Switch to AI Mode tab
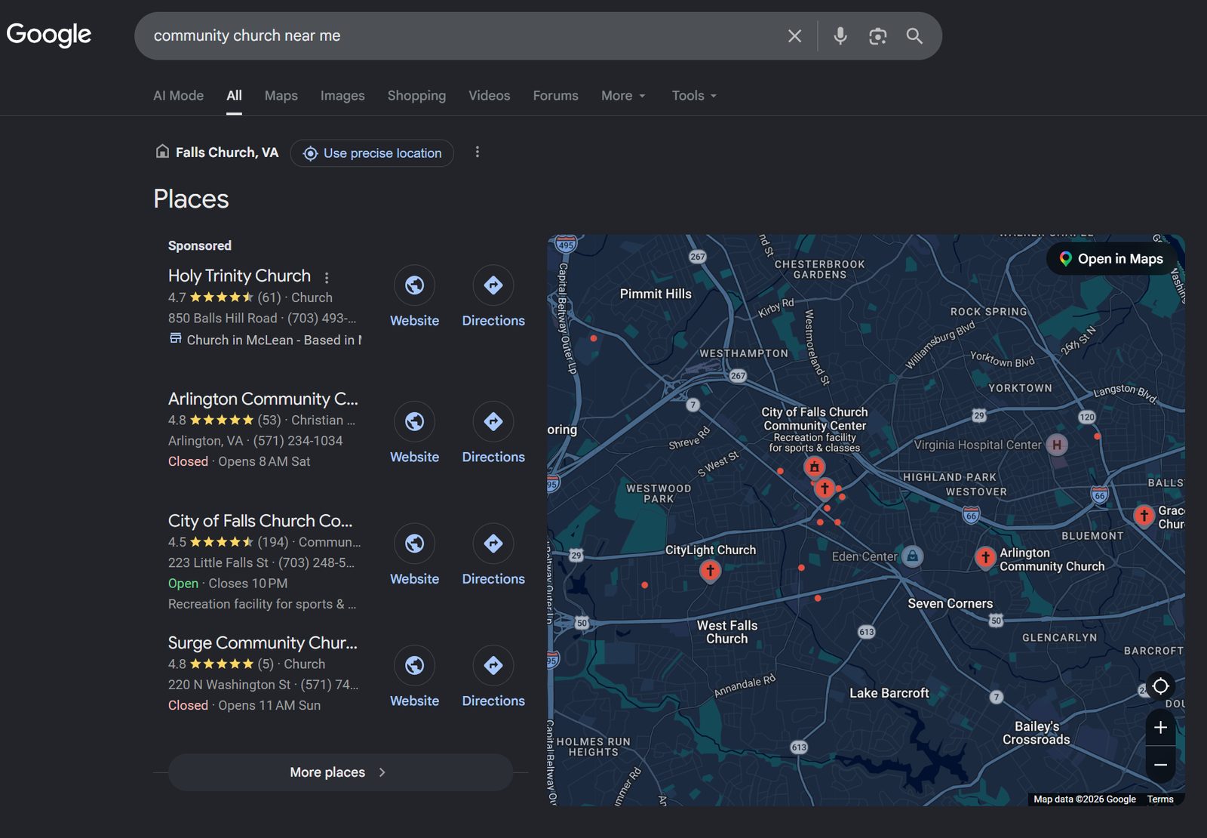1207x838 pixels. pyautogui.click(x=178, y=96)
